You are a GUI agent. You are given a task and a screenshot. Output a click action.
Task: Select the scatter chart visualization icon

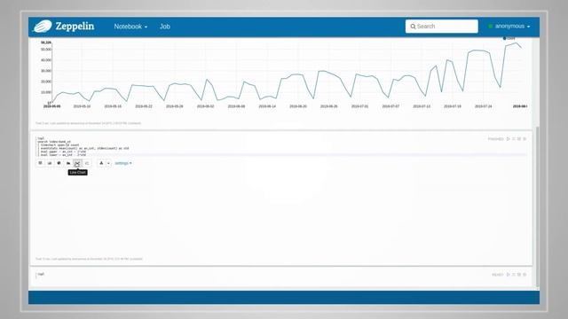point(87,163)
